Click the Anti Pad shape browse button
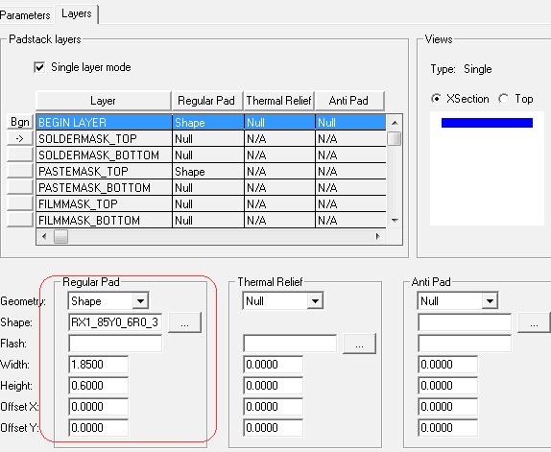Viewport: 551px width, 452px height. pyautogui.click(x=534, y=322)
